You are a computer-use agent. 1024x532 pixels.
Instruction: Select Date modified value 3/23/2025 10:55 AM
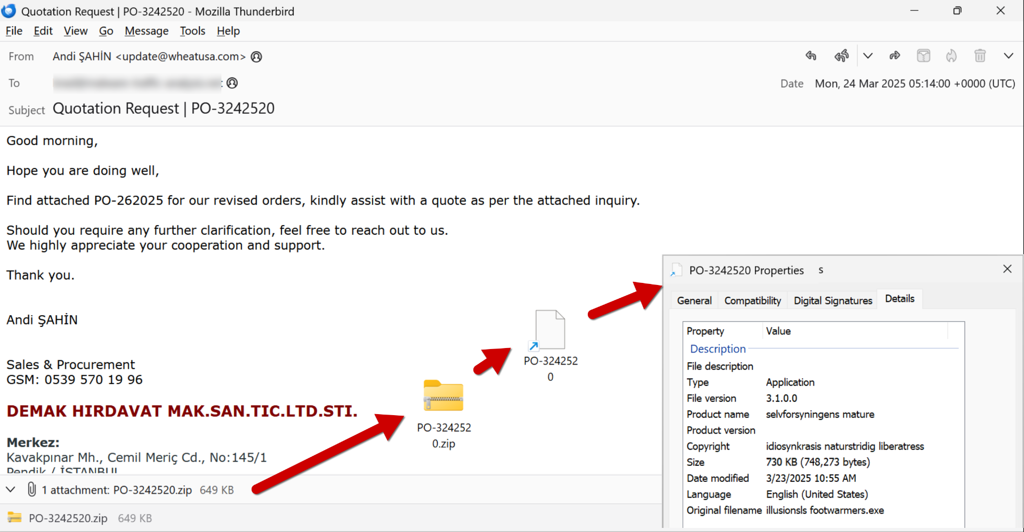tap(811, 478)
